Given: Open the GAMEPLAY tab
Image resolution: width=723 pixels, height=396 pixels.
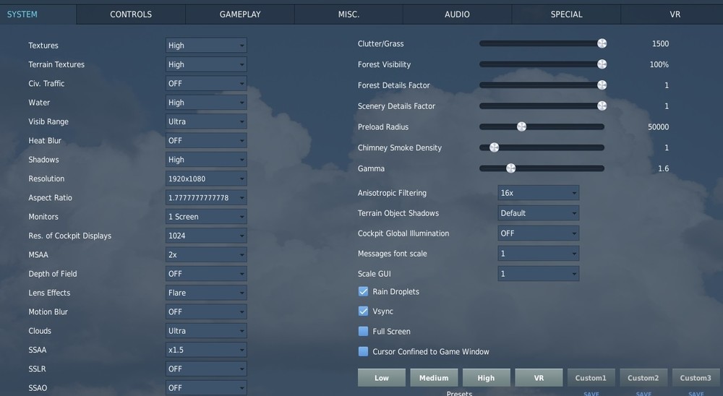Looking at the screenshot, I should pyautogui.click(x=240, y=14).
